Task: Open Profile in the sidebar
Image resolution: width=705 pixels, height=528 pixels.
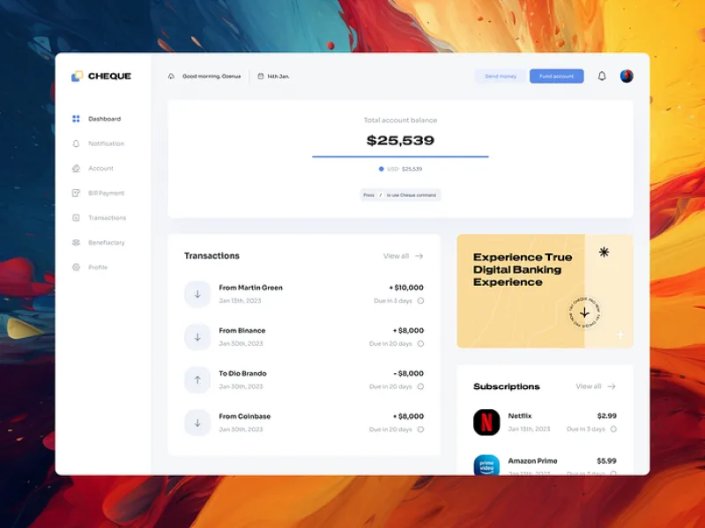Action: [x=90, y=267]
